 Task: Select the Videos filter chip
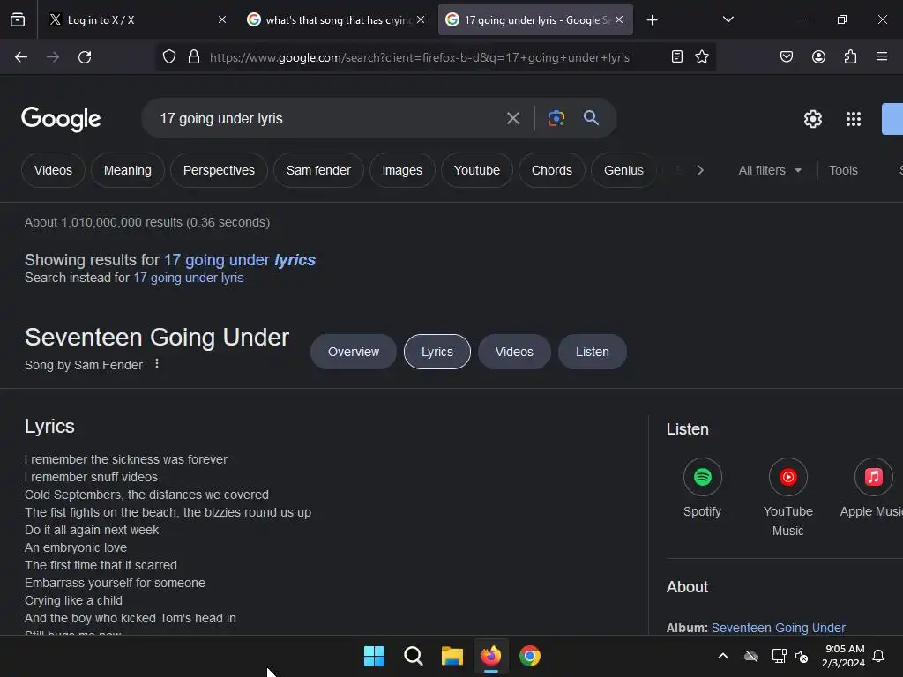tap(53, 170)
